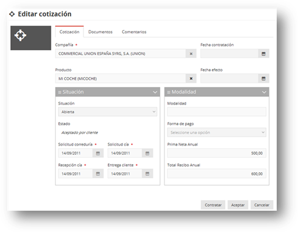Open the Recepción cía calendar icon
298x232 pixels.
[98, 174]
